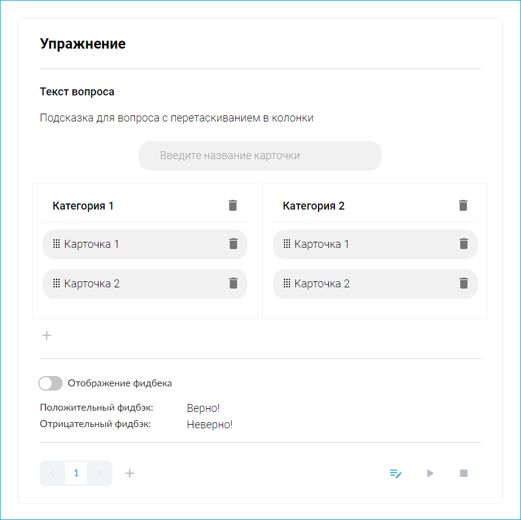Go to next page chevron
The width and height of the screenshot is (521, 520).
100,473
